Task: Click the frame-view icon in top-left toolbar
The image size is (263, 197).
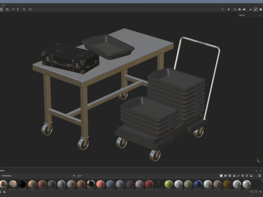Action: [24, 9]
